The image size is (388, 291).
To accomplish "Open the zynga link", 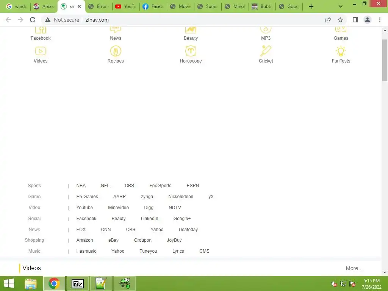I will click(147, 197).
